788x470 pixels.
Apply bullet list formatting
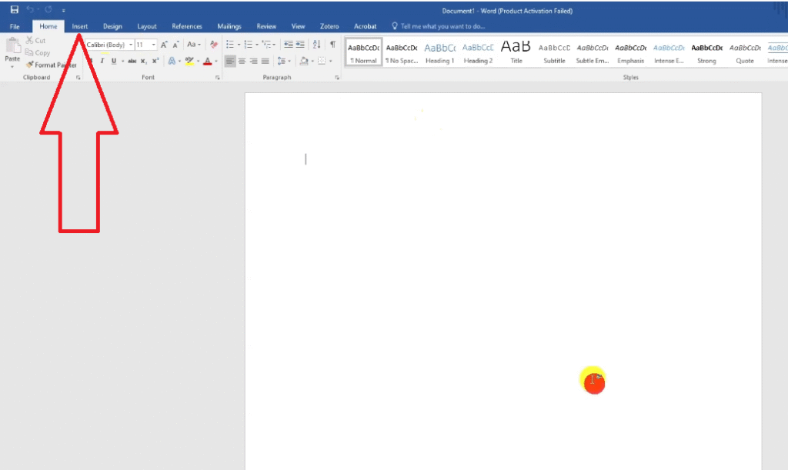pos(230,45)
